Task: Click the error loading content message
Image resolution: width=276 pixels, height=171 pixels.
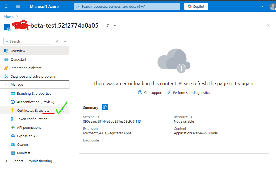Action: pos(174,84)
